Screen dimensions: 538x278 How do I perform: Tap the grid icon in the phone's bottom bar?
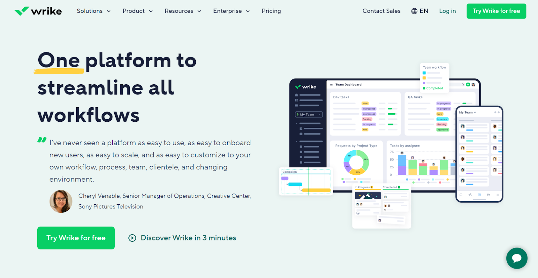479,195
